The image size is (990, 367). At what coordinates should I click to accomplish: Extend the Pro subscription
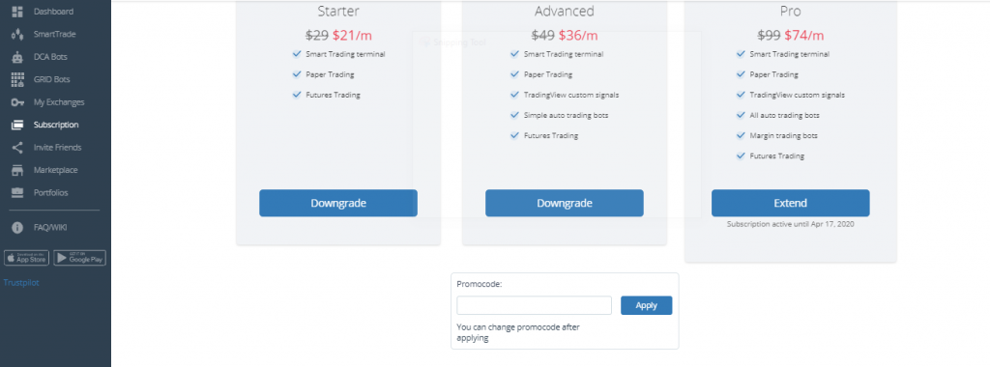791,203
